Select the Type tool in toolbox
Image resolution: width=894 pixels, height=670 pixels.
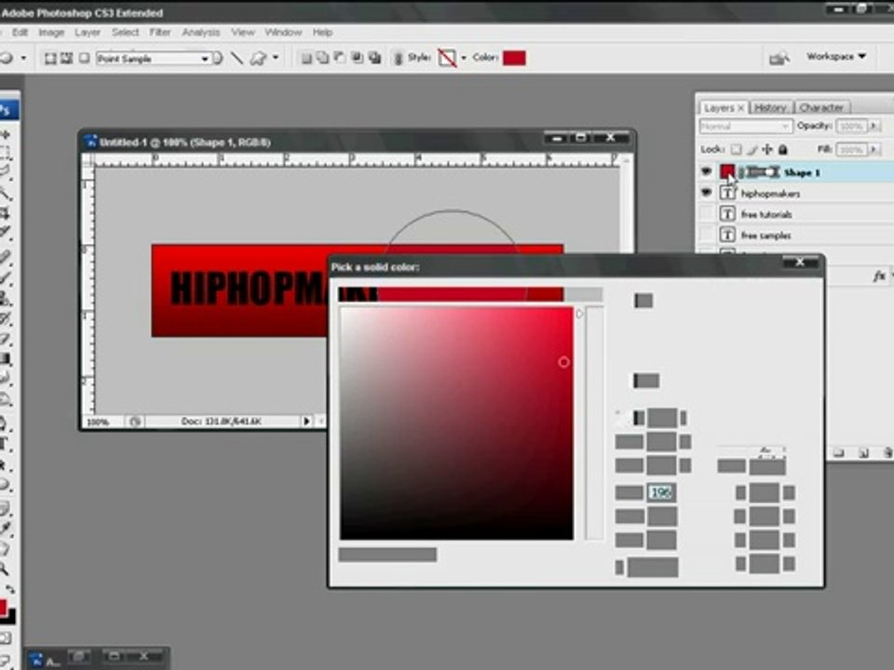[6, 443]
